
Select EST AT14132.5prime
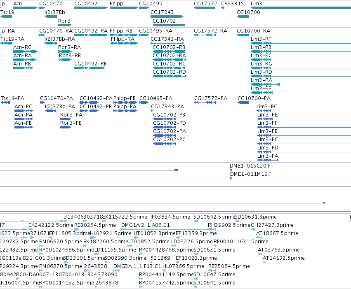[x=284, y=258]
